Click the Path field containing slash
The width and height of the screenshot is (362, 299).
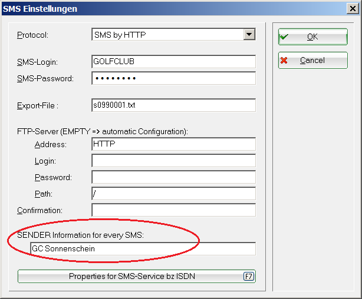click(x=173, y=194)
